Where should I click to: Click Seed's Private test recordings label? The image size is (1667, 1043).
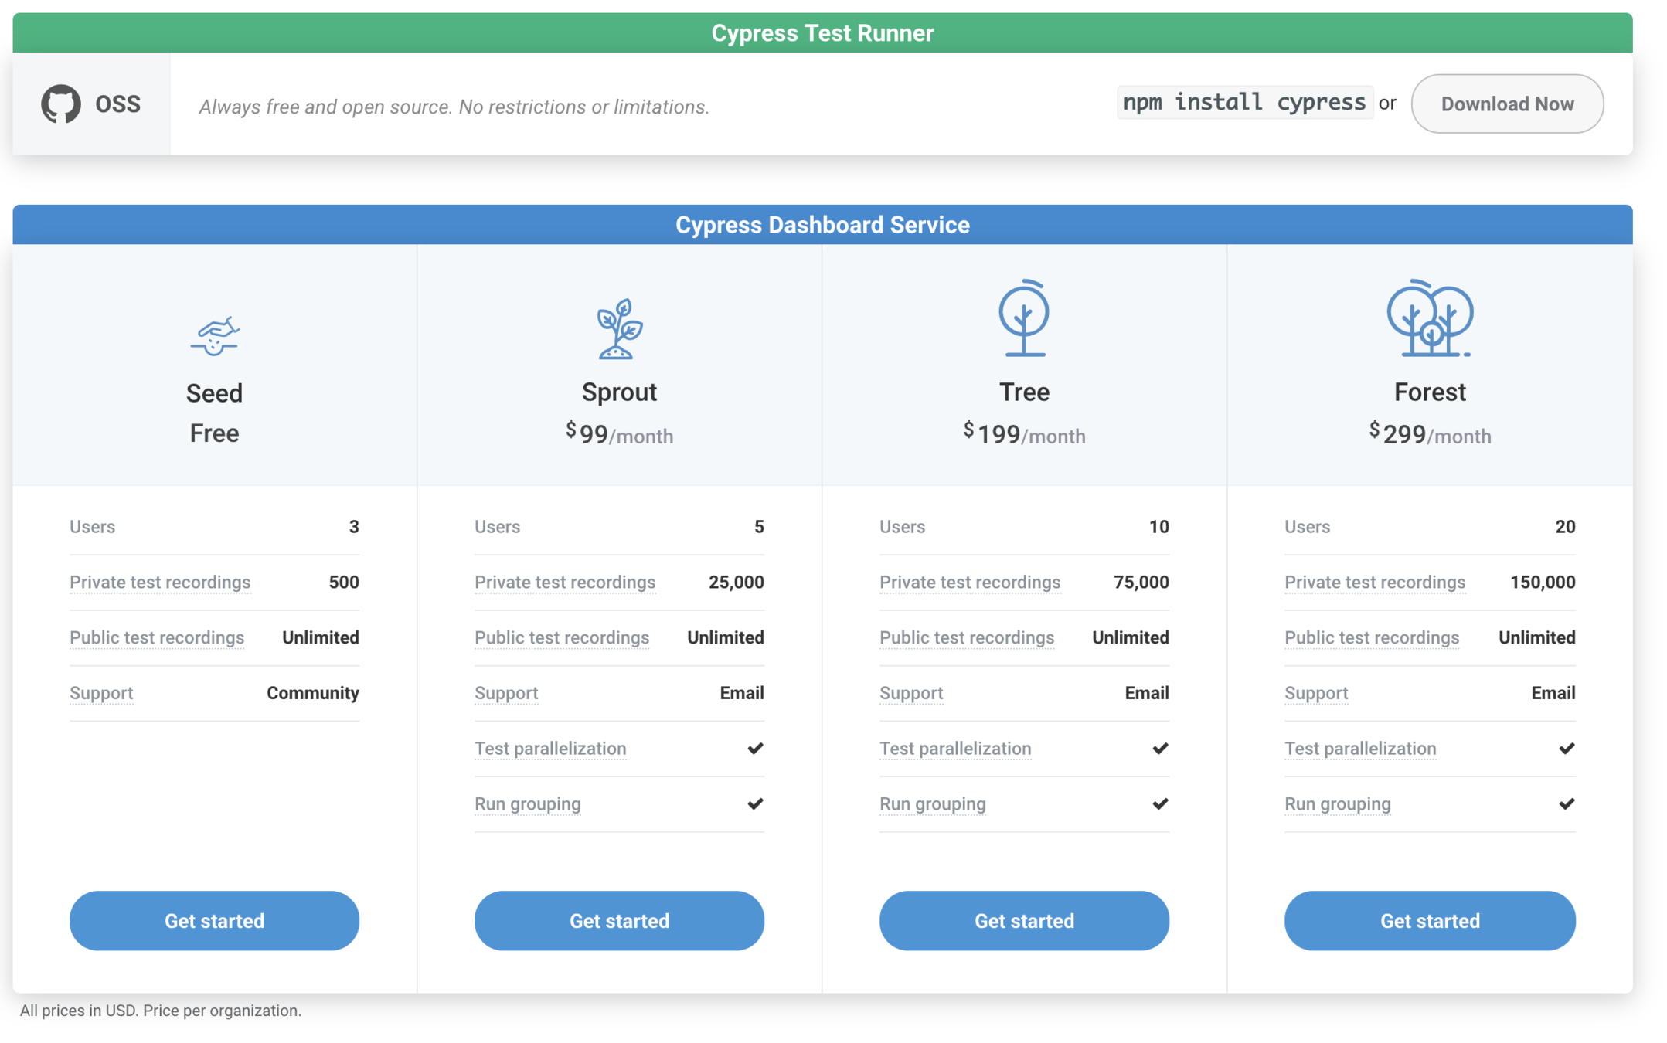point(160,582)
